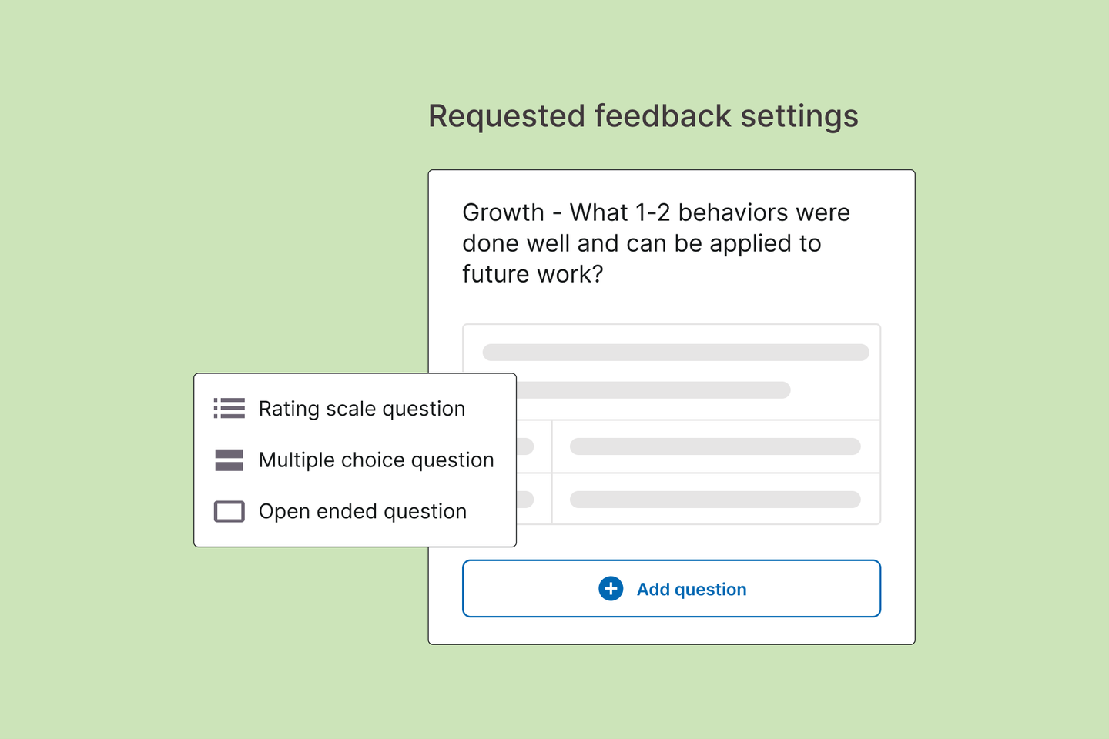
Task: Click the Requested feedback settings heading
Action: coord(643,116)
